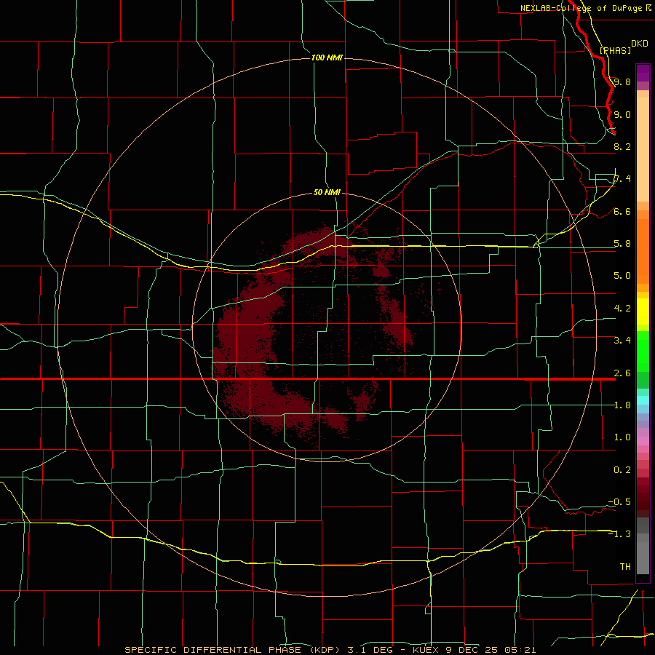
Task: Pick the yellow segment of the color bar
Action: pos(643,311)
